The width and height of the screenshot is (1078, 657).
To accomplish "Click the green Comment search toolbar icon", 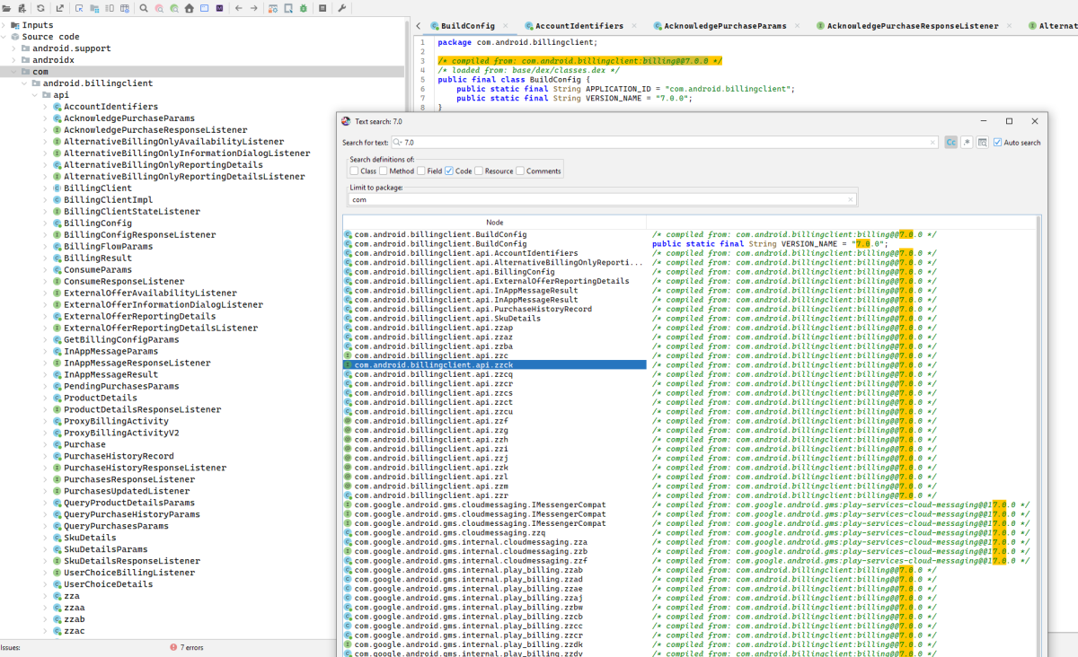I will coord(173,8).
